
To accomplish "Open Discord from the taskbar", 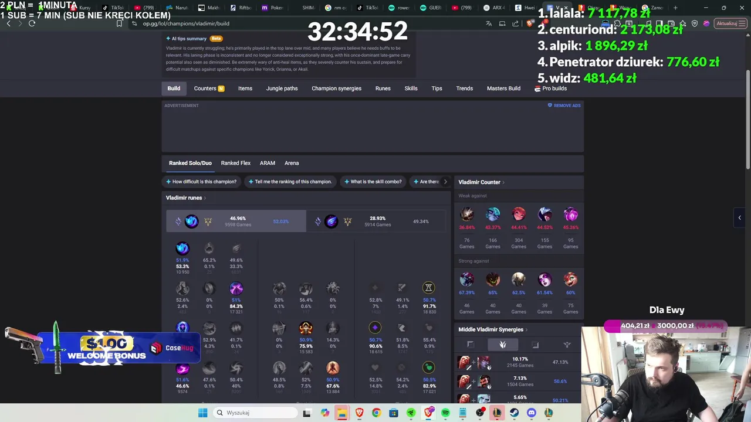I will click(532, 413).
